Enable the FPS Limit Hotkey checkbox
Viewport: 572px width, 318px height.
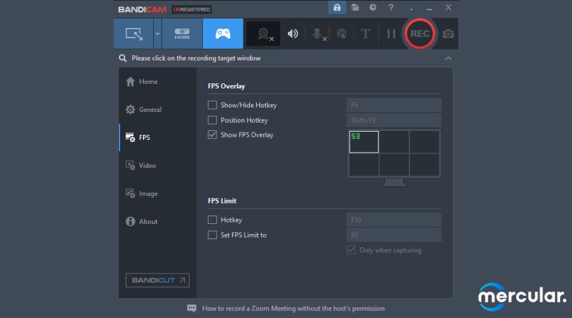(x=212, y=220)
